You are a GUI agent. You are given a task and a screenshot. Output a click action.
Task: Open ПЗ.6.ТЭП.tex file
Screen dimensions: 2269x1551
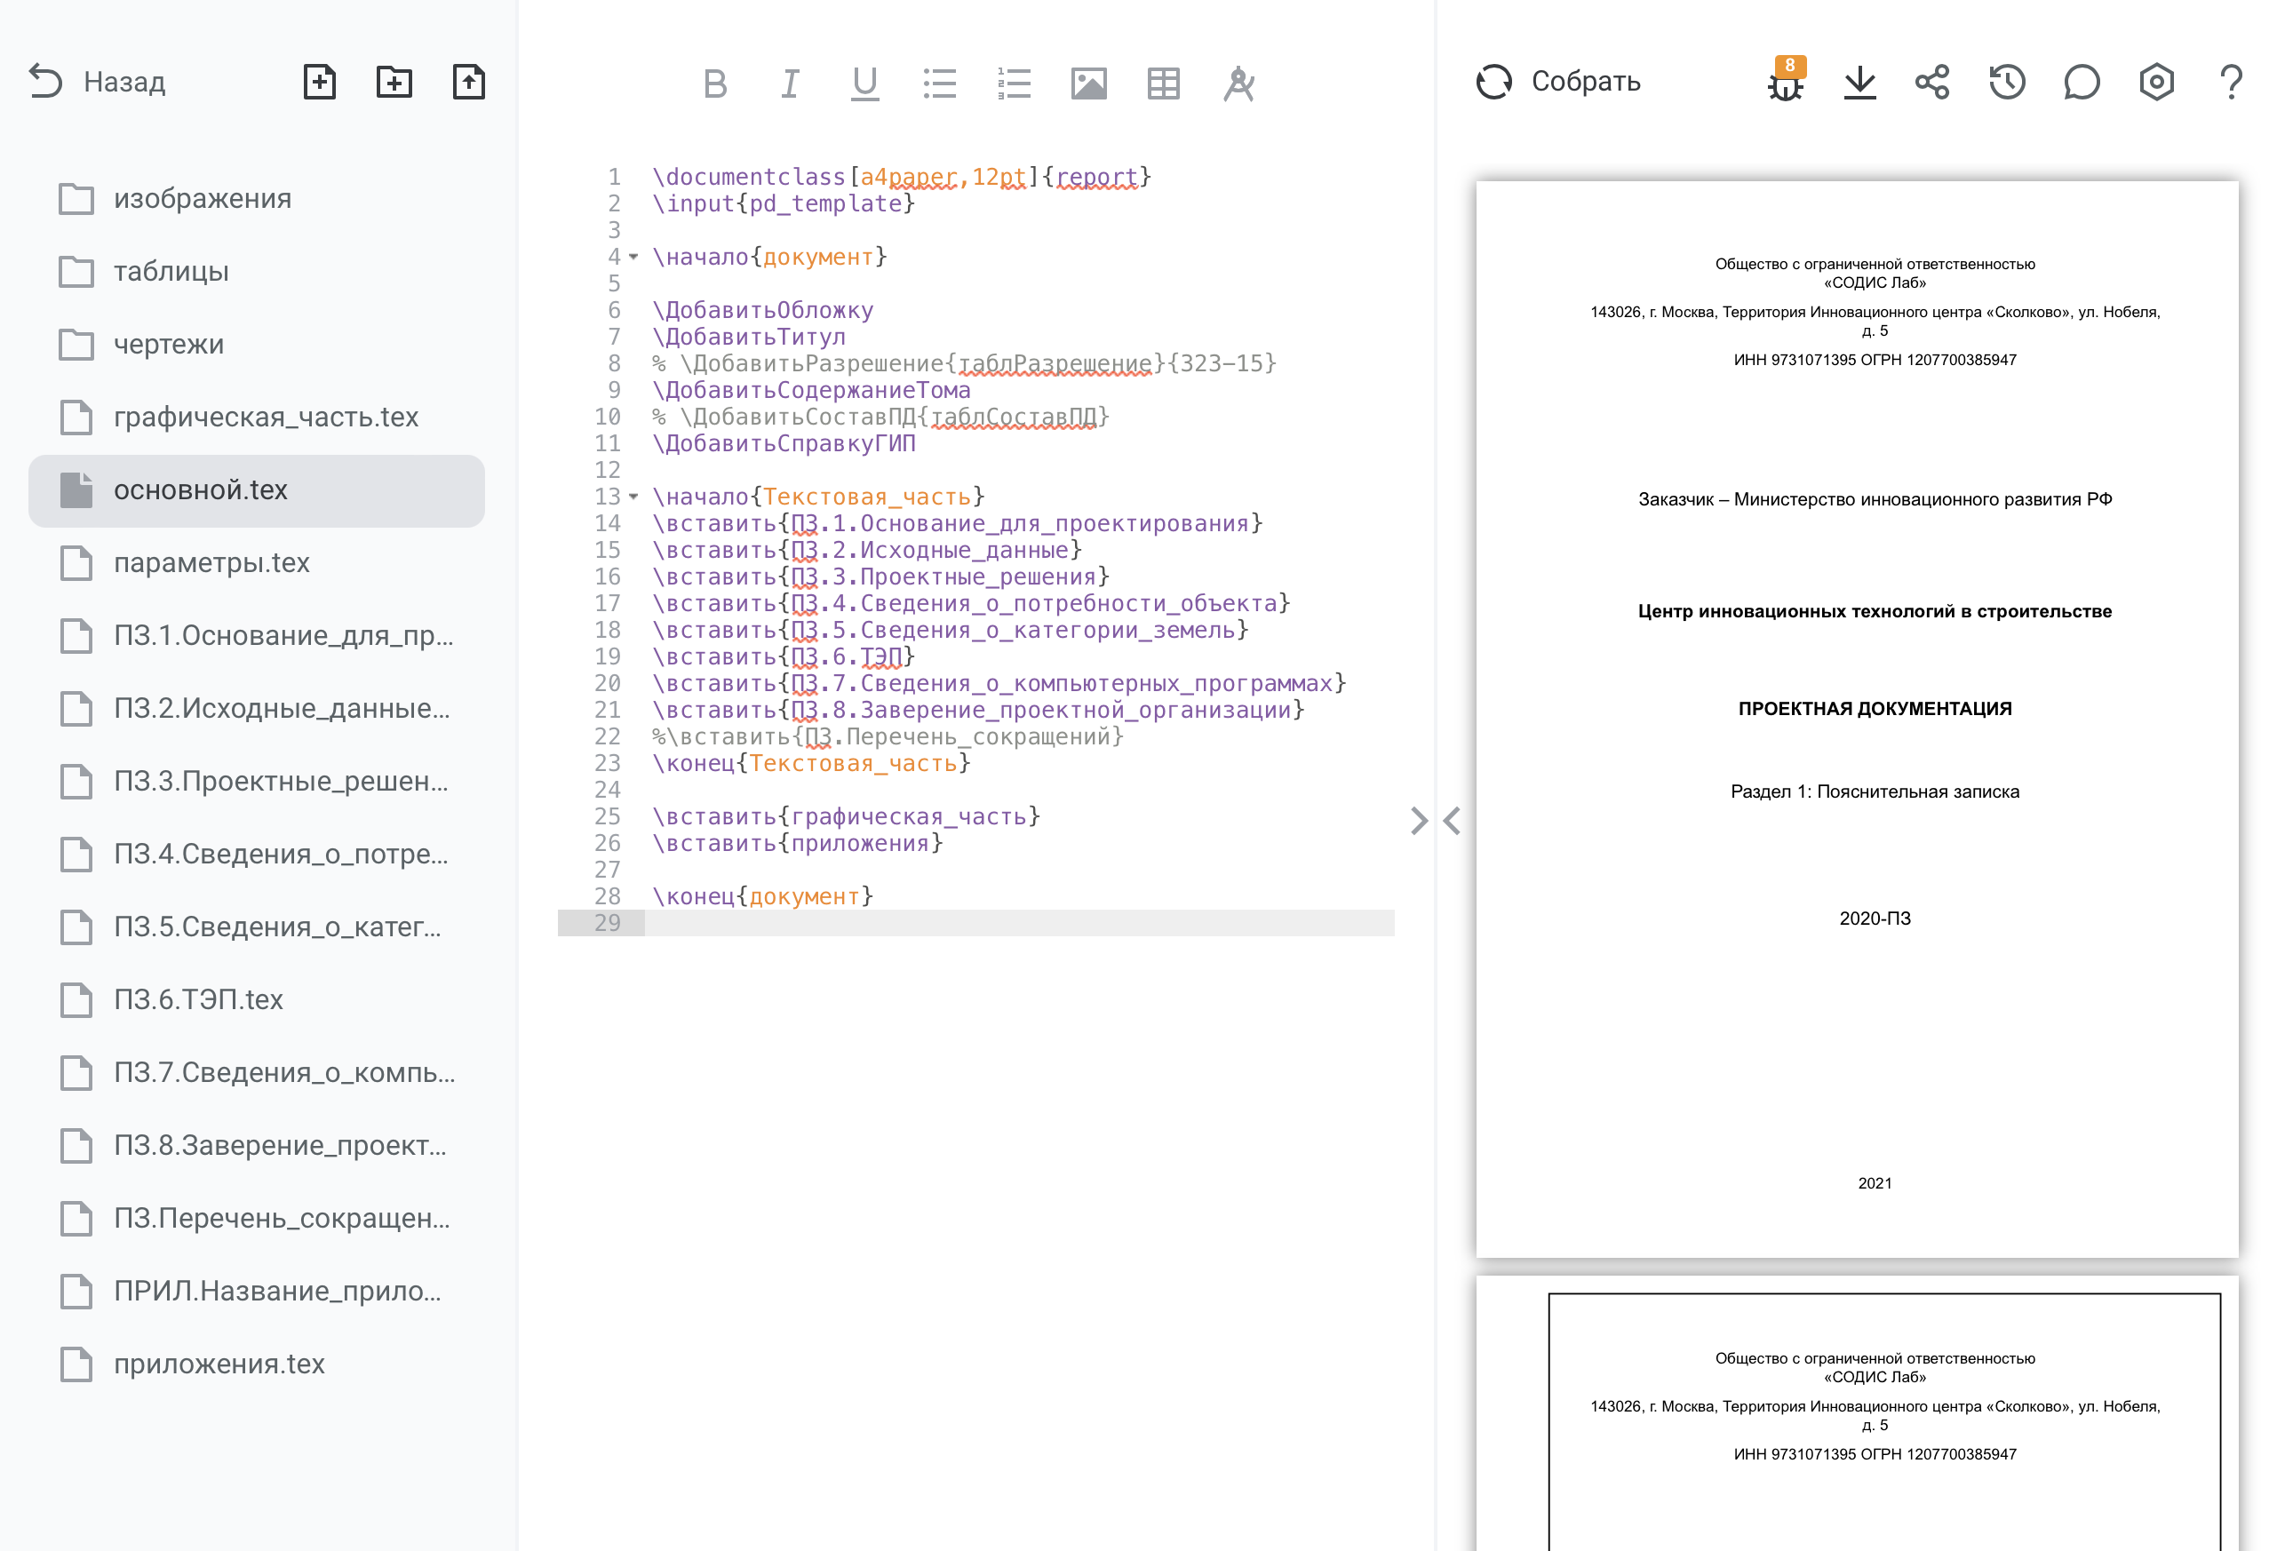tap(257, 1000)
